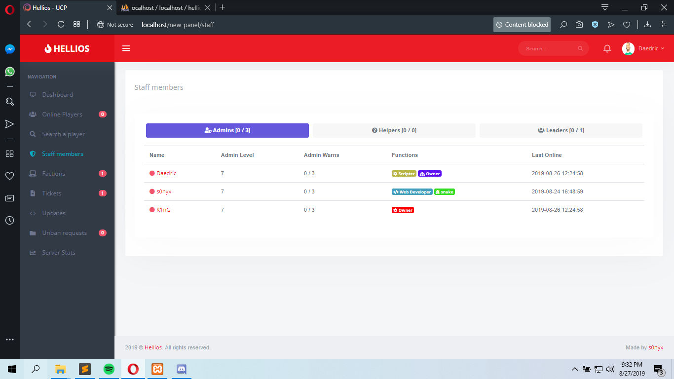674x379 pixels.
Task: Select the Admins [0 / 3] tab
Action: tap(227, 130)
